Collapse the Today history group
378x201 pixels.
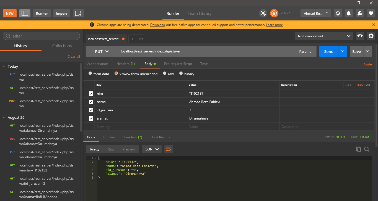click(x=4, y=66)
